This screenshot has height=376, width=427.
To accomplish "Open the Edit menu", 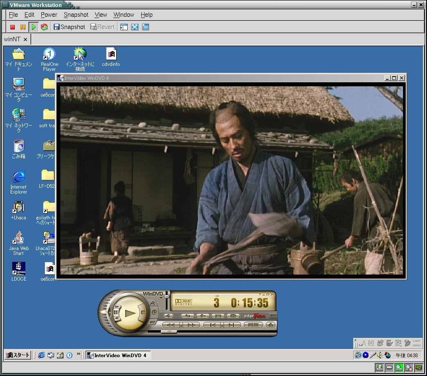I will click(29, 15).
